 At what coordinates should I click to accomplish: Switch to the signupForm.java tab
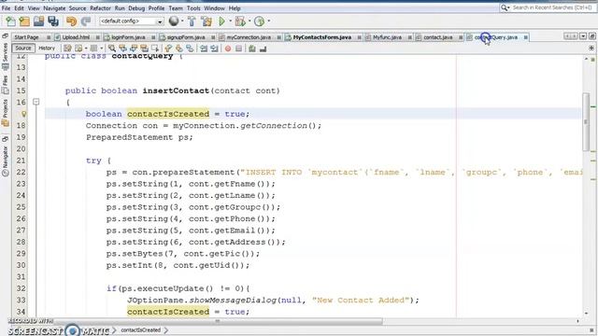186,37
